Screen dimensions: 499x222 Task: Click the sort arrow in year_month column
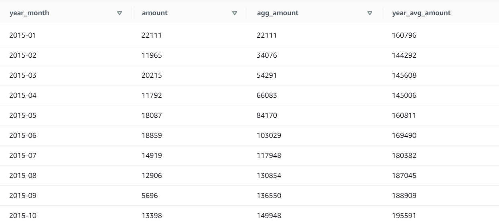pos(119,13)
